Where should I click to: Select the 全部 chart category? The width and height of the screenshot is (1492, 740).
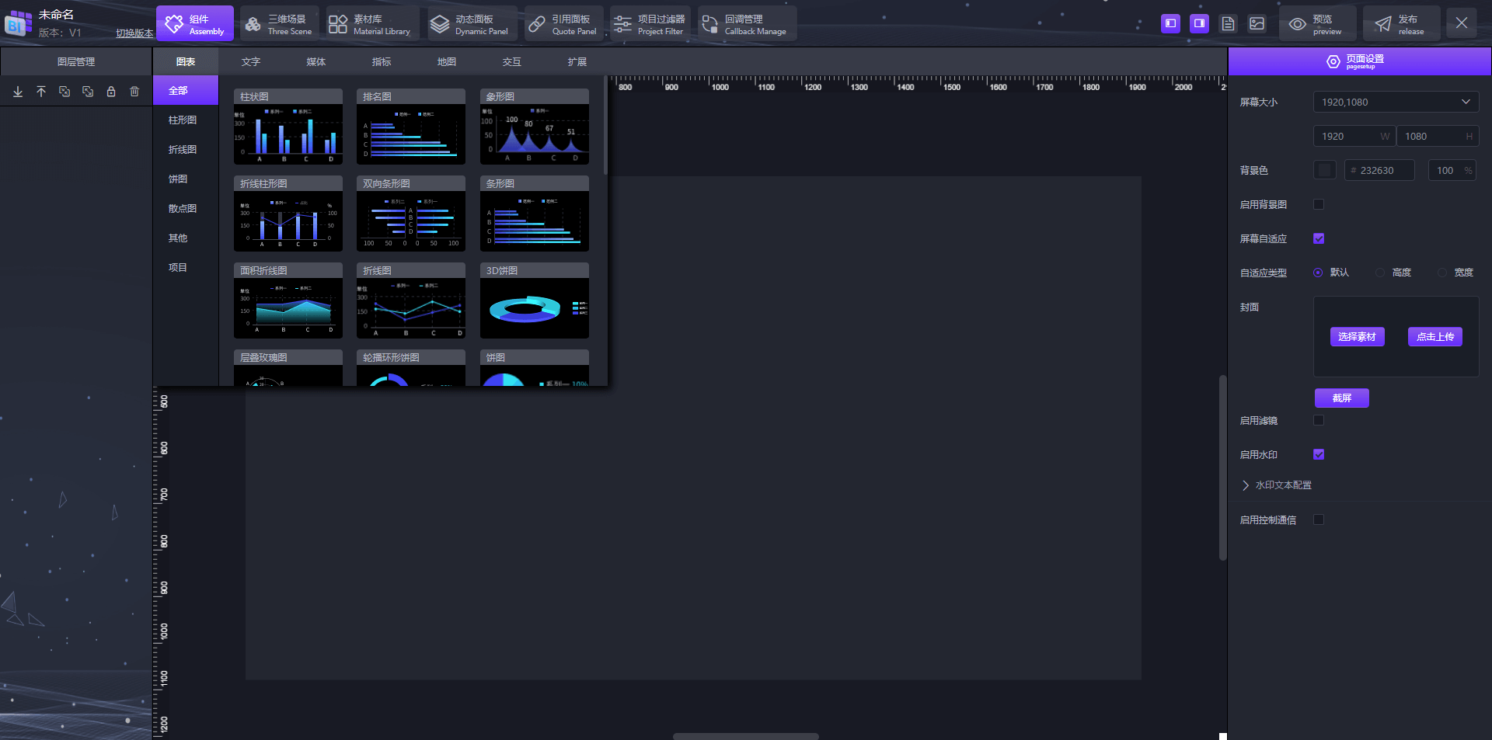point(186,90)
